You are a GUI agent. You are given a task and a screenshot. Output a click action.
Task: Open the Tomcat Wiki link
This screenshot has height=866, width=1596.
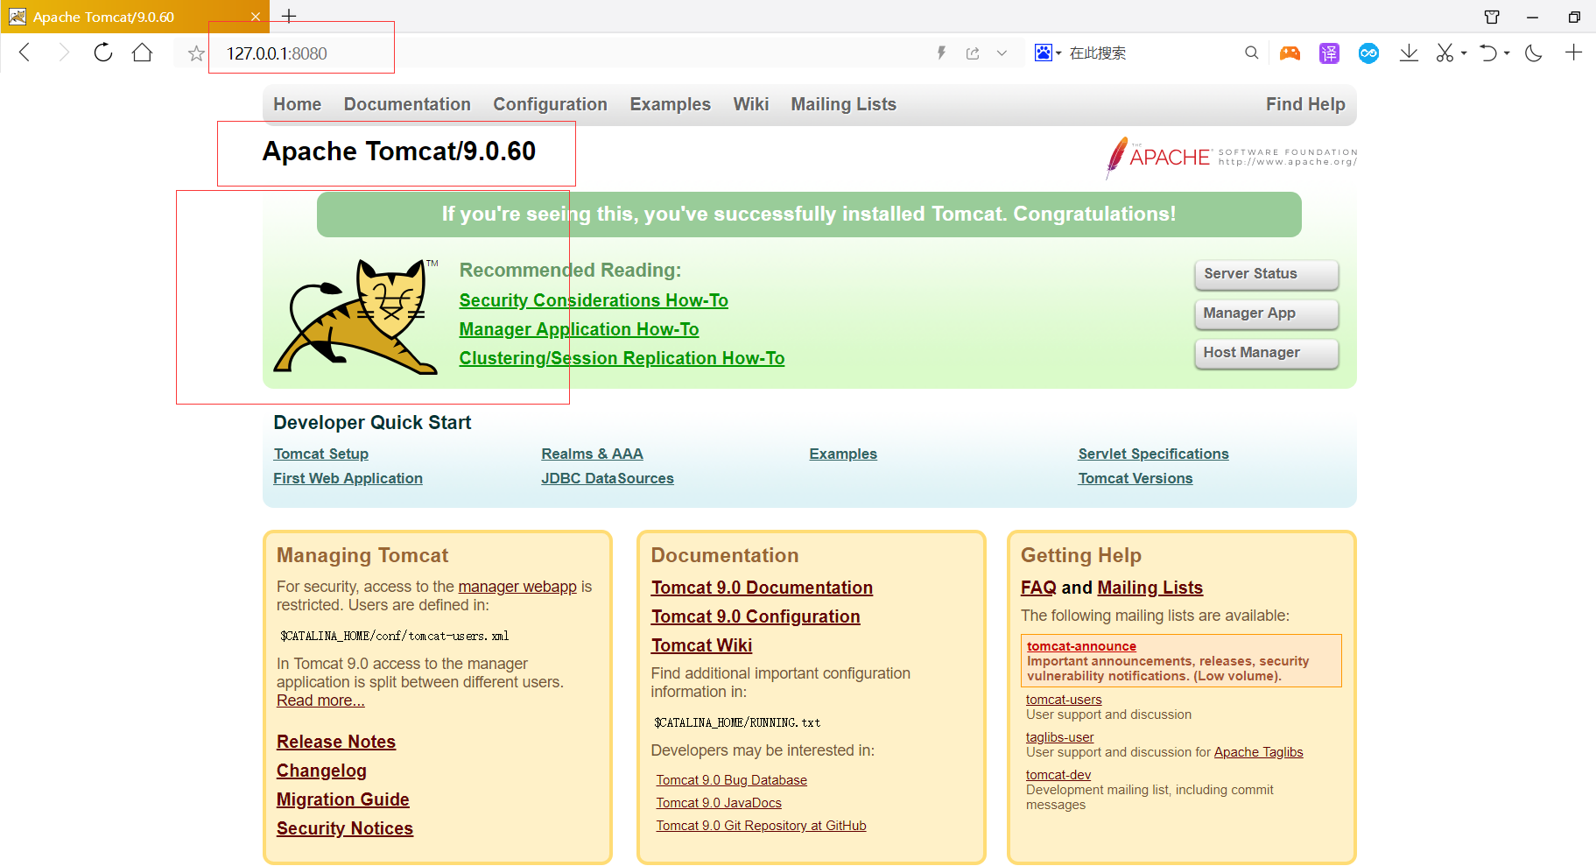coord(701,645)
